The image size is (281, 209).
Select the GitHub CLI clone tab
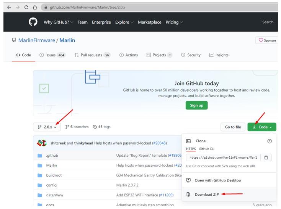coord(206,149)
